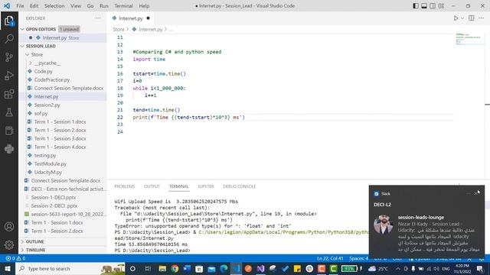Open Sticky Notes from taskbar
This screenshot has height=275, width=490.
click(x=297, y=268)
